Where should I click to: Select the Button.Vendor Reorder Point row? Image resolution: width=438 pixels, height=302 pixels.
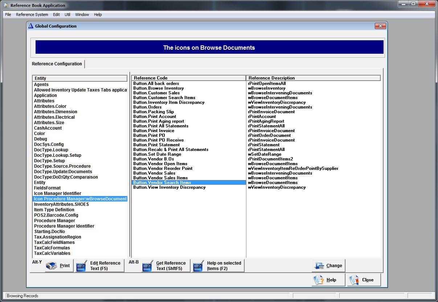(163, 168)
